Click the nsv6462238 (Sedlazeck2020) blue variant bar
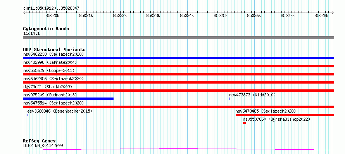 point(178,58)
